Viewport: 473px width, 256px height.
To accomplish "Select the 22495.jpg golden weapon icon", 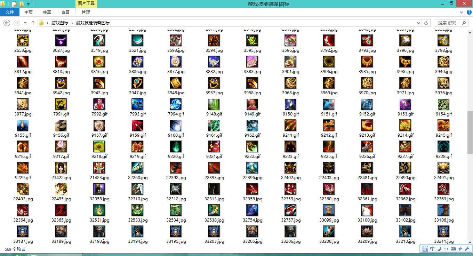I will click(x=61, y=189).
